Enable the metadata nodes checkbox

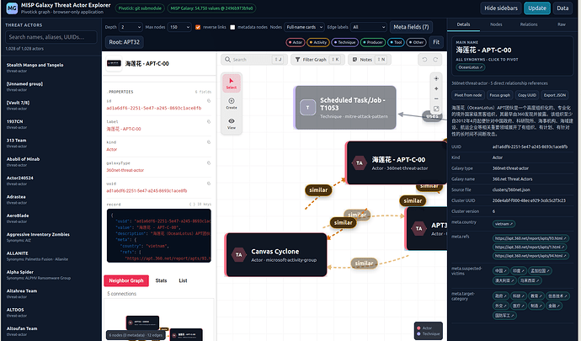point(232,27)
